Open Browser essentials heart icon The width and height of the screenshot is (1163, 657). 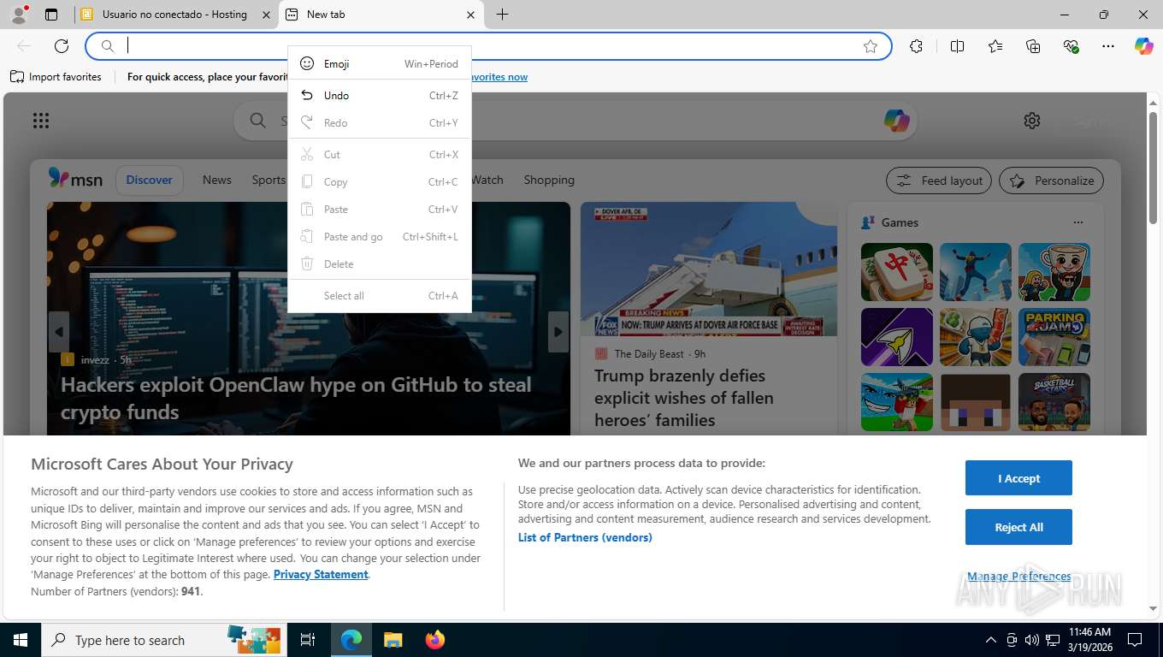tap(1071, 46)
